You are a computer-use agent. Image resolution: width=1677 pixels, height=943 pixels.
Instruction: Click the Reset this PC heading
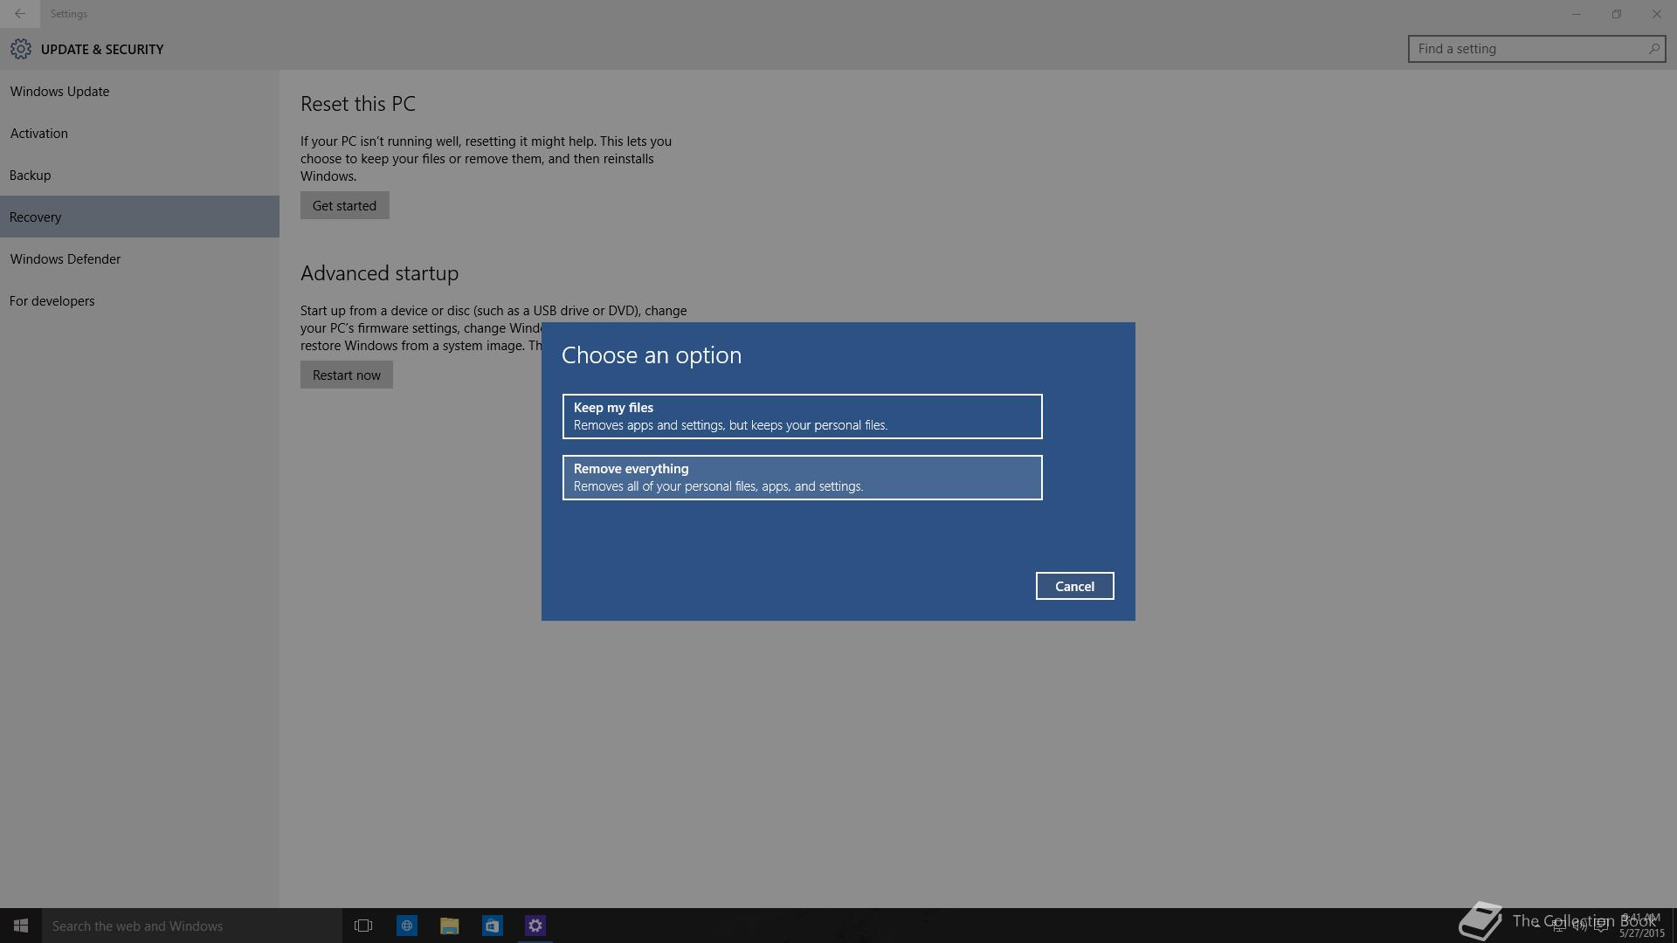(358, 104)
